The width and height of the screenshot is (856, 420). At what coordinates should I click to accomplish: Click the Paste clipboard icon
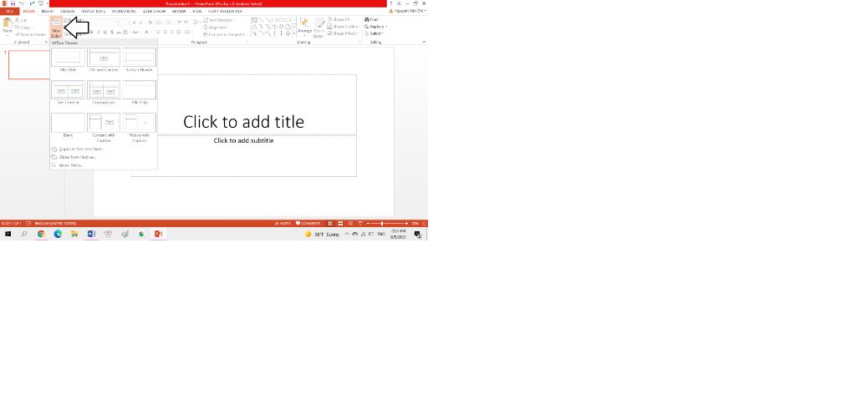pyautogui.click(x=8, y=23)
